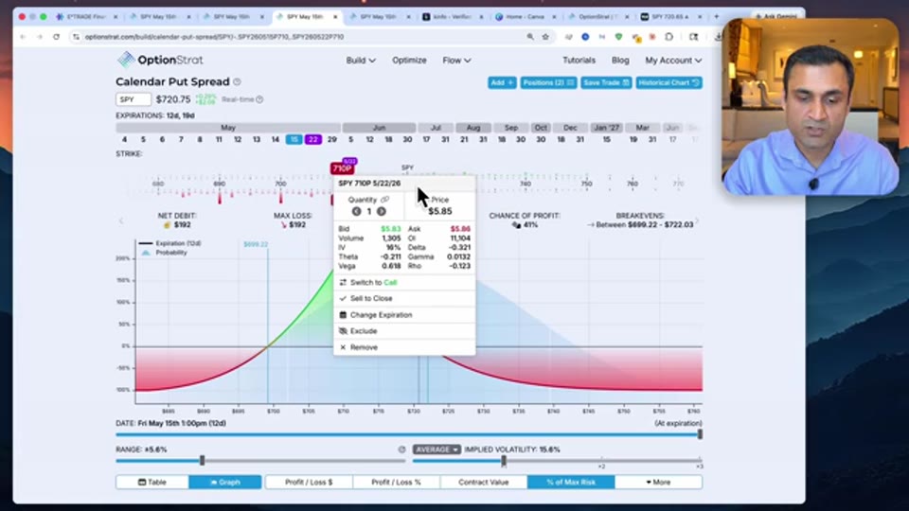Image resolution: width=909 pixels, height=511 pixels.
Task: Open the More display options dropdown
Action: (x=659, y=482)
